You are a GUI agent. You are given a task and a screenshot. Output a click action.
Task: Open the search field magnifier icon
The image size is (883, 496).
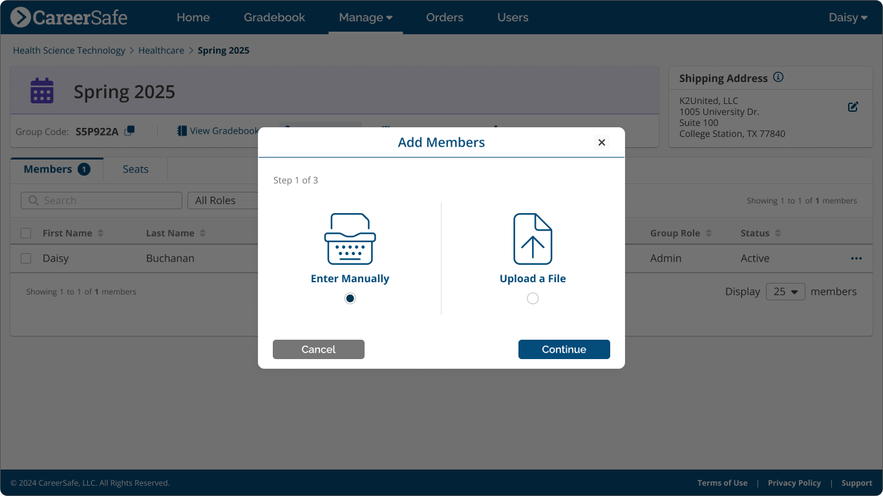point(33,200)
